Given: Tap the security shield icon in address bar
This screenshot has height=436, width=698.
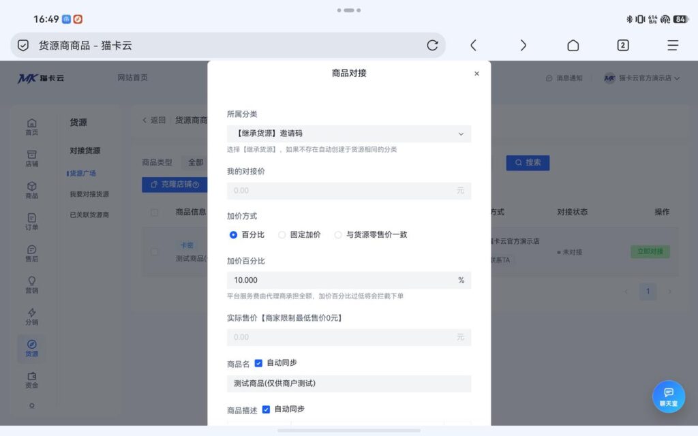Looking at the screenshot, I should 23,46.
